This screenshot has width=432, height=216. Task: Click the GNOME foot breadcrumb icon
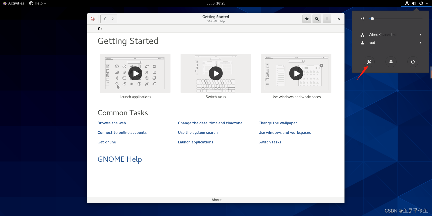point(99,29)
